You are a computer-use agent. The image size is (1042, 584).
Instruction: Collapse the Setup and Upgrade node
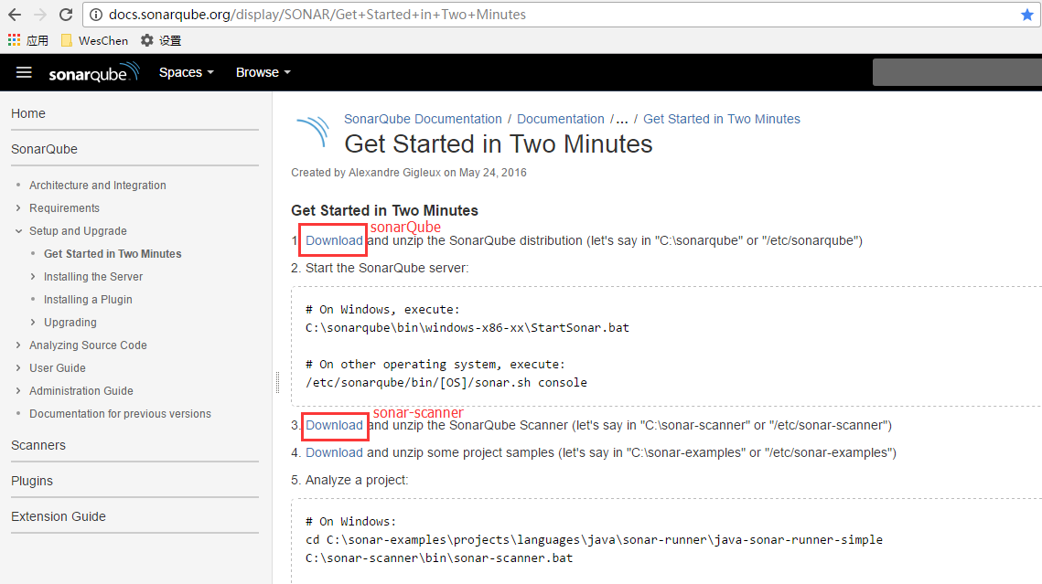[18, 231]
